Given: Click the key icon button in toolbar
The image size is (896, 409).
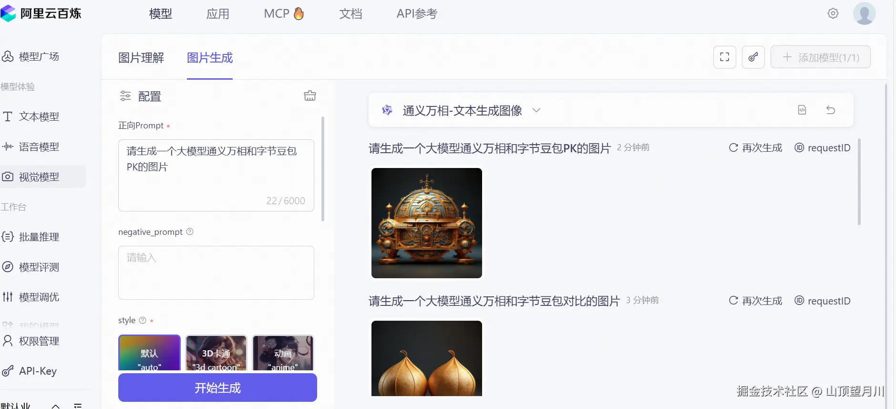Looking at the screenshot, I should (753, 57).
